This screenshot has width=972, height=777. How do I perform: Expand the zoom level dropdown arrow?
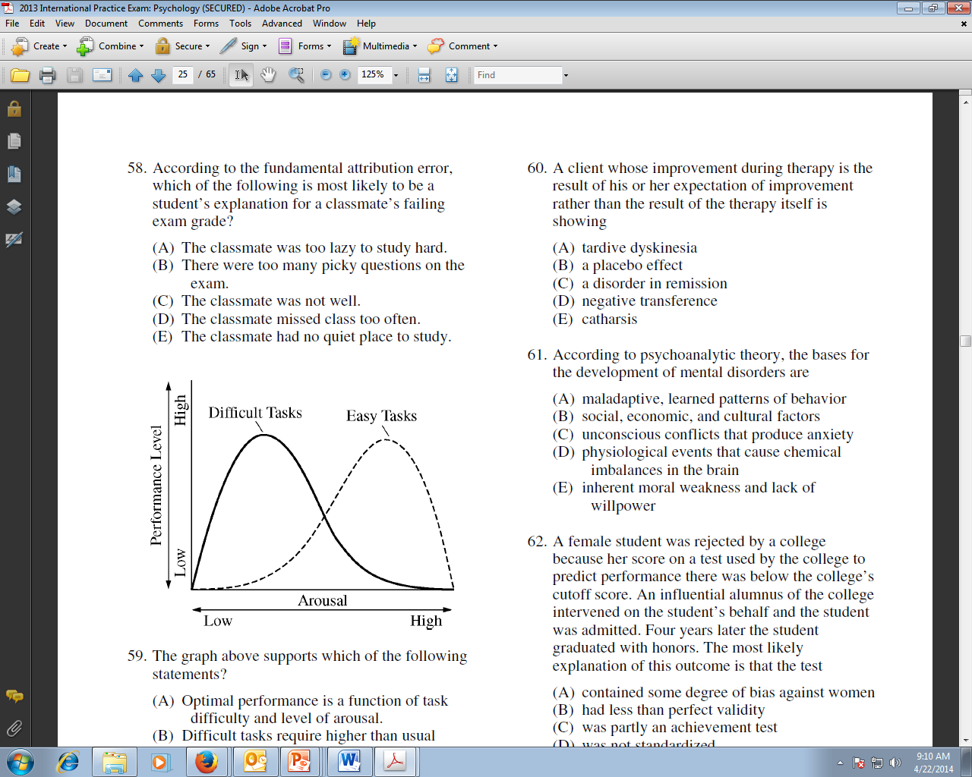pyautogui.click(x=396, y=75)
